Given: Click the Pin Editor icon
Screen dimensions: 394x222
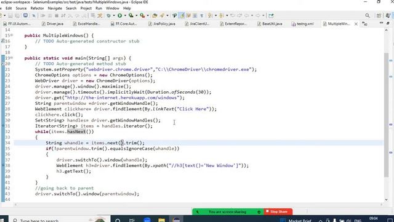Looking at the screenshot, I should 271,15.
